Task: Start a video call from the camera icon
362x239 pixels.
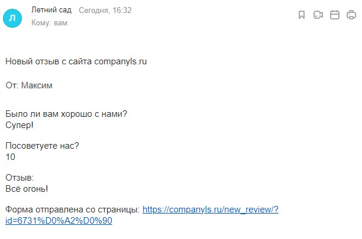Action: pyautogui.click(x=318, y=15)
